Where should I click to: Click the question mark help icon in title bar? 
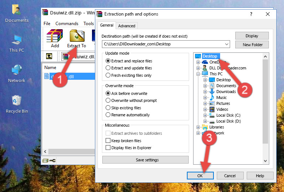pos(251,14)
